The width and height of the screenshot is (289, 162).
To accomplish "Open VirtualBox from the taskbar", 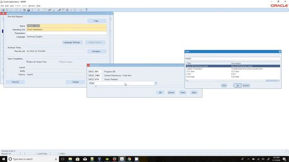I will point(99,159).
